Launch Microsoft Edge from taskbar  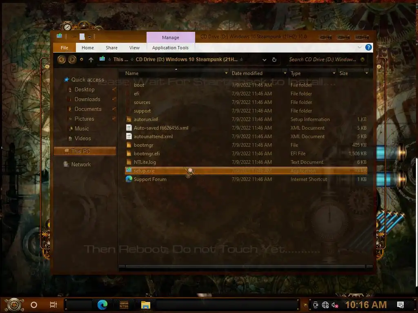click(102, 305)
